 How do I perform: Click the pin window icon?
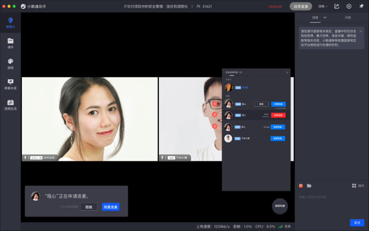coord(361,6)
